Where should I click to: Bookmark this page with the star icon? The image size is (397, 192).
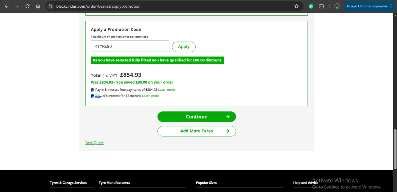[296, 6]
